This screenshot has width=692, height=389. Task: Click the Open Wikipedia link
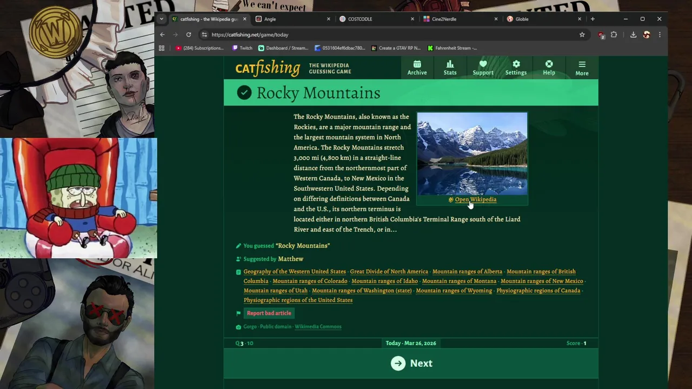(x=475, y=199)
